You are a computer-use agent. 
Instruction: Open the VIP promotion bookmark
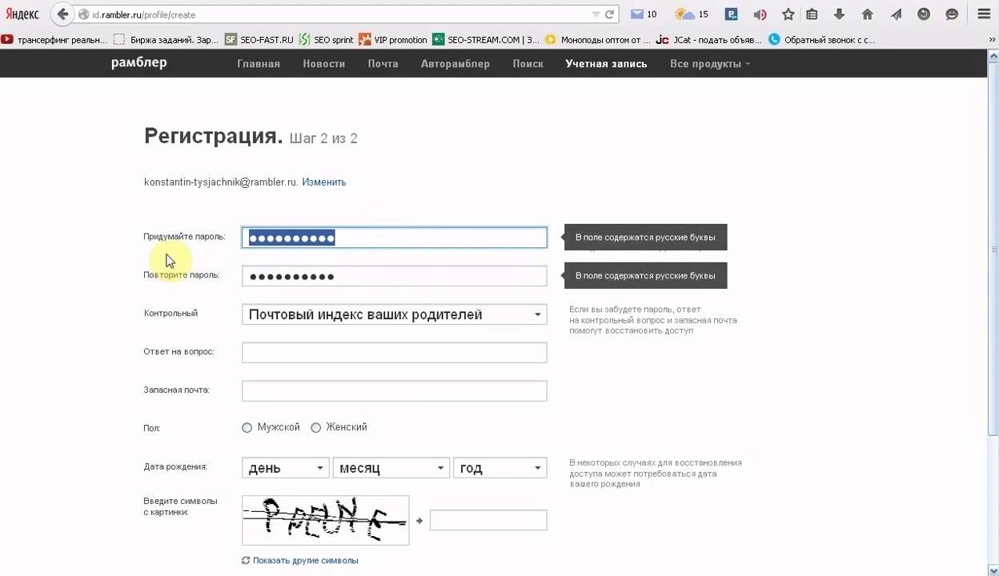[x=393, y=39]
